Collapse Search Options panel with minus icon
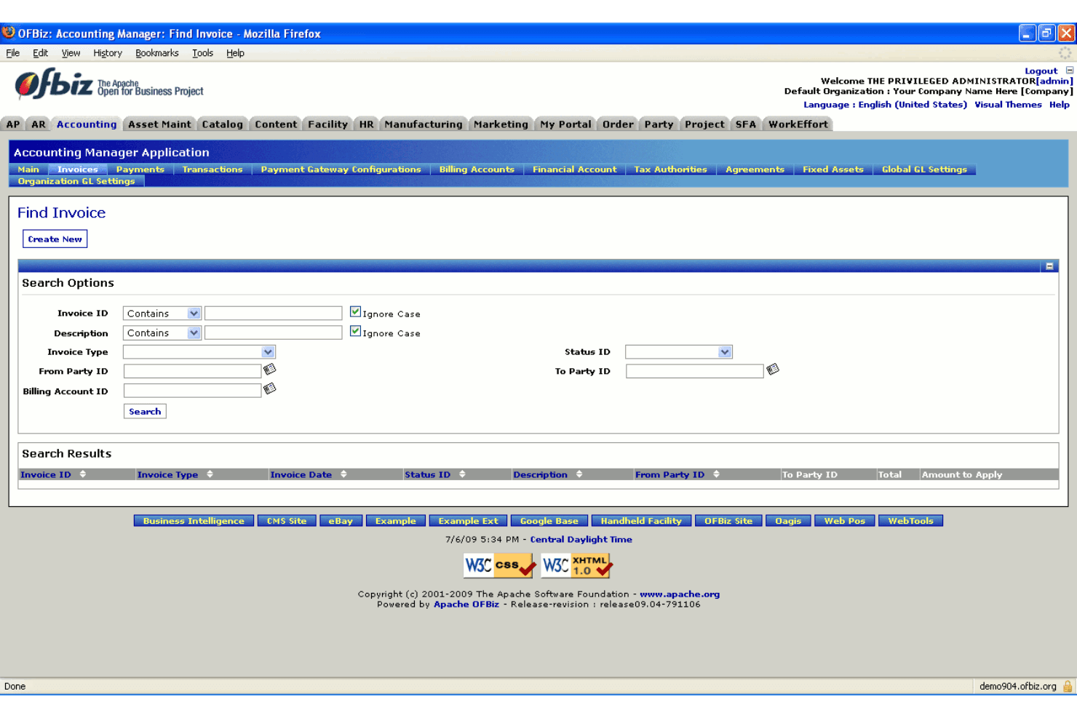 point(1049,266)
